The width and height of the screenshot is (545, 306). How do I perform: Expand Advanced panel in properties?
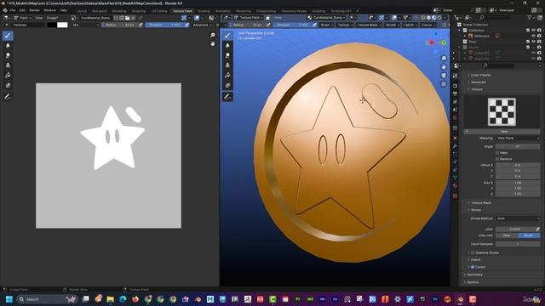[x=478, y=82]
